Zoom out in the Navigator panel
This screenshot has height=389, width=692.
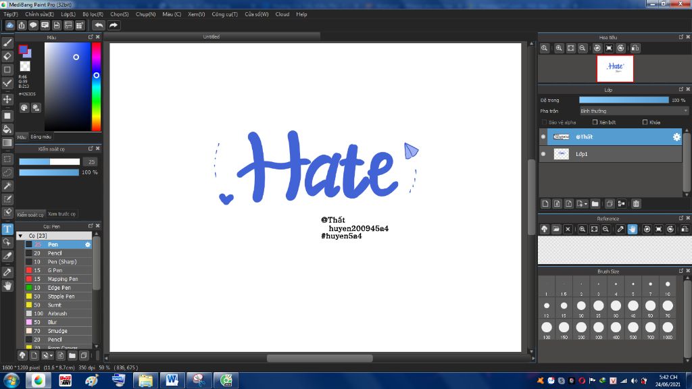click(x=583, y=48)
